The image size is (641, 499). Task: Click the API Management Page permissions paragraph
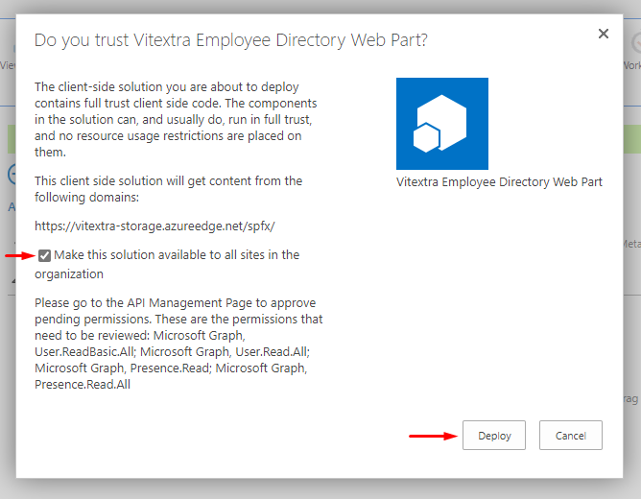pos(178,344)
